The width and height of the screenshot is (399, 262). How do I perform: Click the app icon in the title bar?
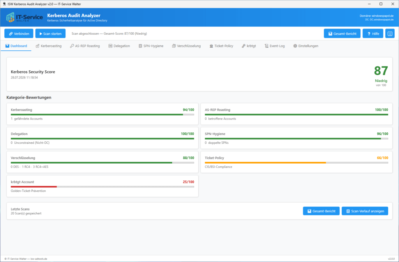[x=4, y=4]
